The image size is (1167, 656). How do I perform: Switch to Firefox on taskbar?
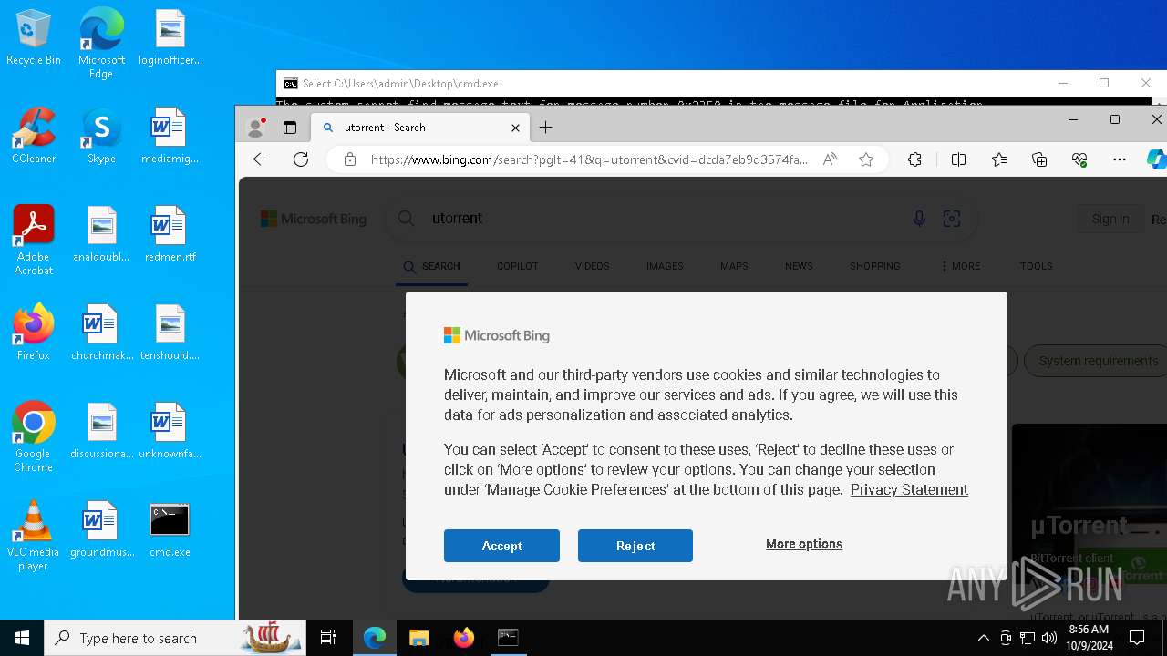pos(463,638)
